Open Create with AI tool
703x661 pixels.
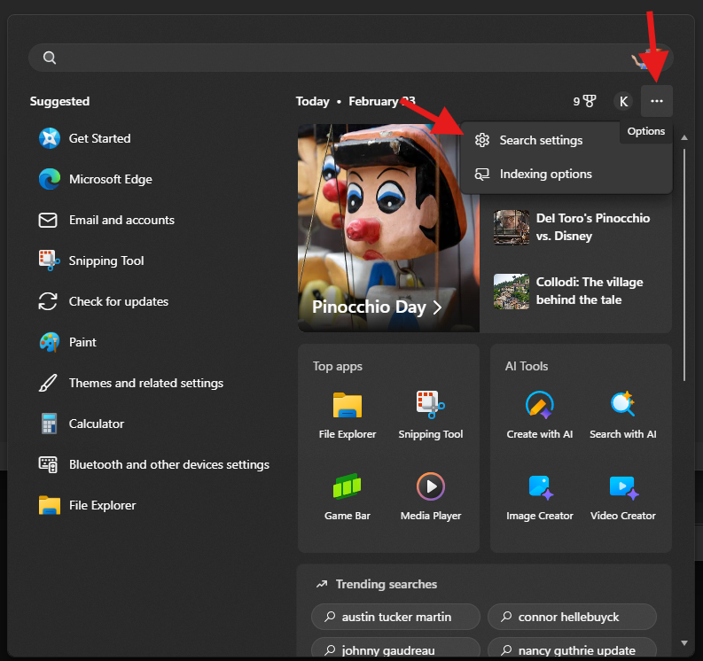[x=539, y=416]
